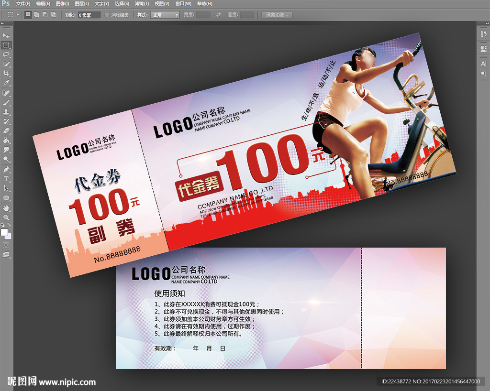This screenshot has width=490, height=391.
Task: Open the tool preset picker arrow
Action: click(18, 15)
